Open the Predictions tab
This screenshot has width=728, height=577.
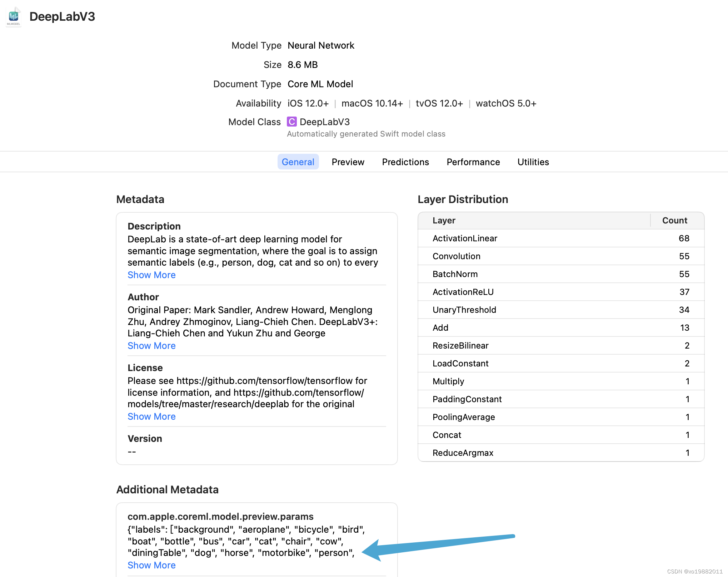coord(405,162)
